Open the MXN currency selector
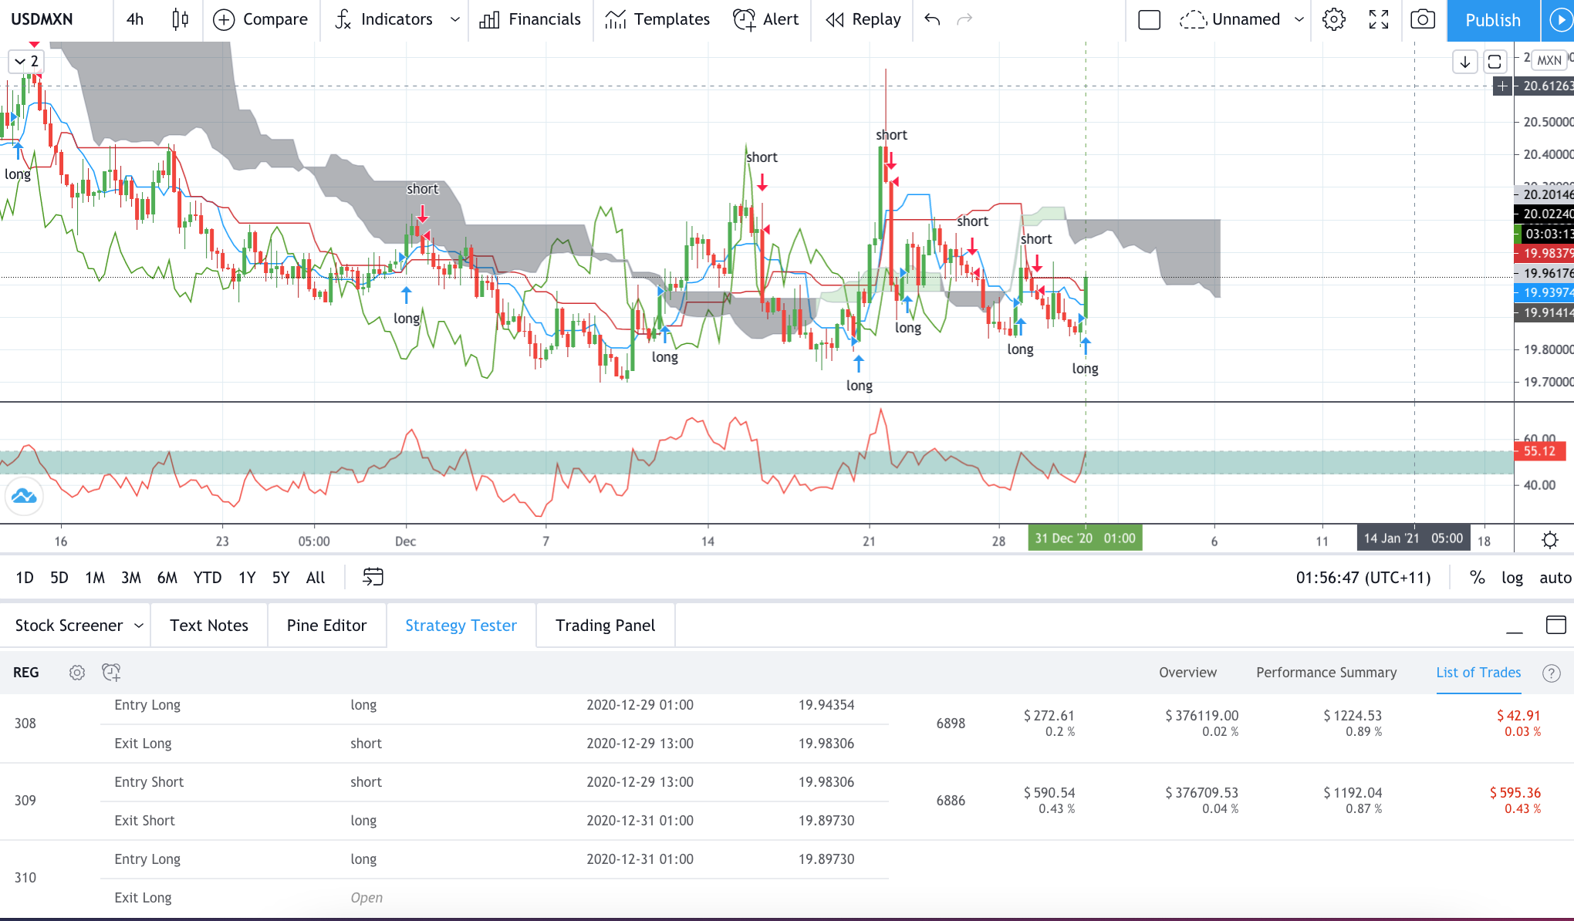1574x921 pixels. [1549, 60]
